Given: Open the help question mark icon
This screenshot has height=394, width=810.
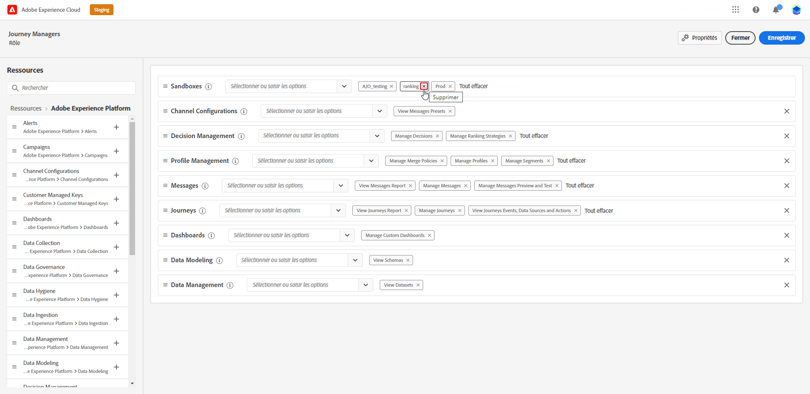Looking at the screenshot, I should [756, 10].
